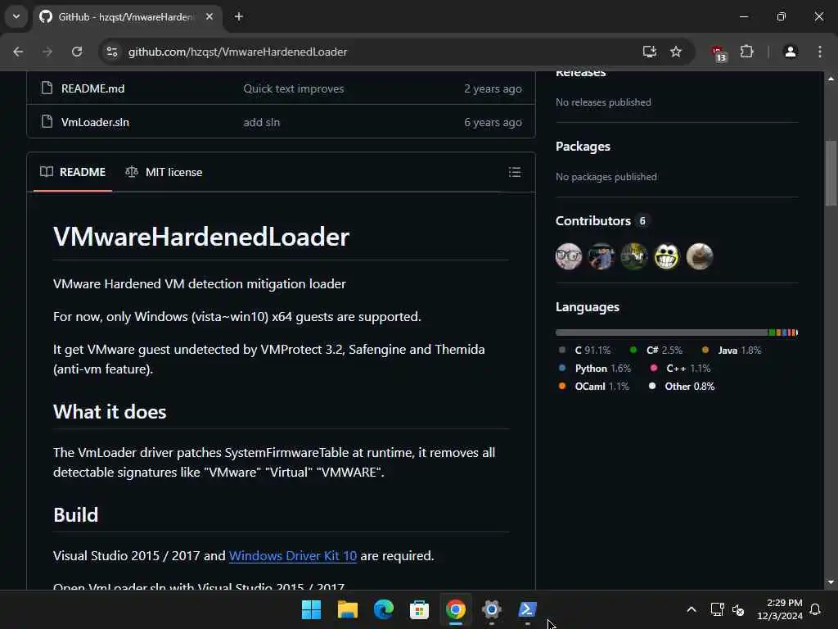Viewport: 838px width, 629px height.
Task: Switch to the README tab
Action: pos(73,172)
